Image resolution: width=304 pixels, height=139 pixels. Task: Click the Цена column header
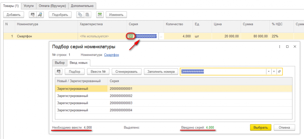(226, 26)
